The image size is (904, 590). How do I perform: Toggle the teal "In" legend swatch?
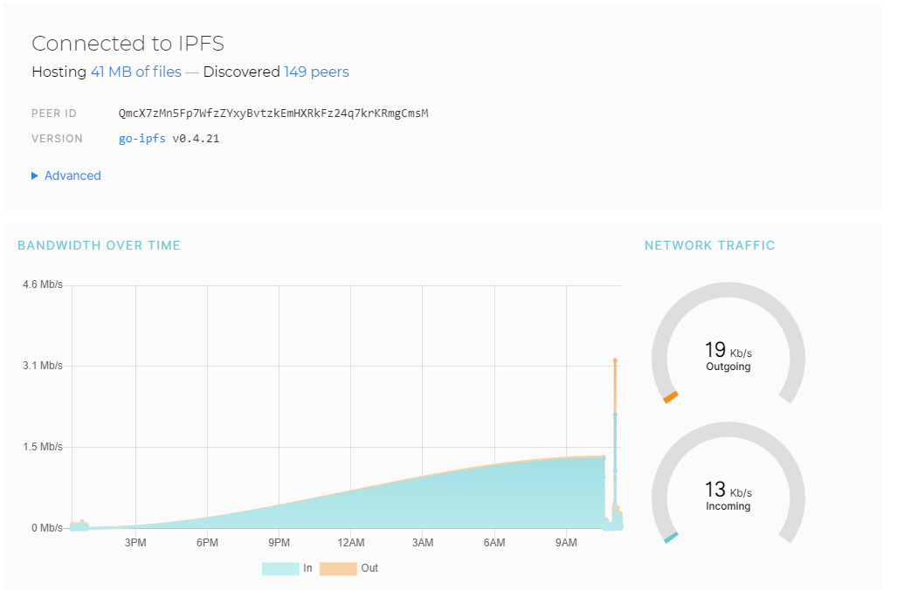tap(279, 568)
